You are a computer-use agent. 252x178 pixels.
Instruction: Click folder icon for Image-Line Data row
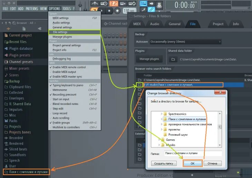[140, 80]
